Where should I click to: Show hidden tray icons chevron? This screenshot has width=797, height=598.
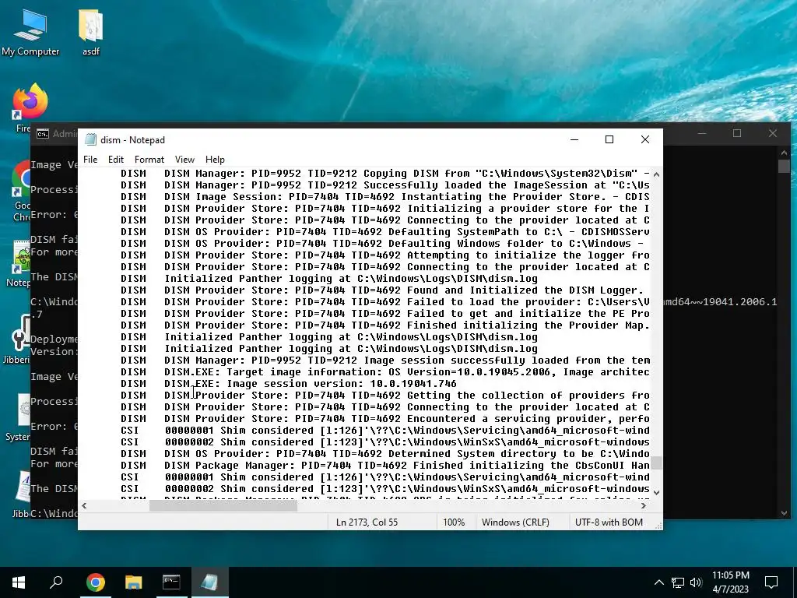coord(658,582)
